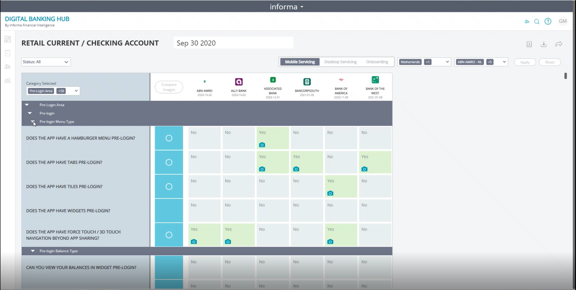
Task: Open the Netherlands country dropdown
Action: pyautogui.click(x=424, y=62)
